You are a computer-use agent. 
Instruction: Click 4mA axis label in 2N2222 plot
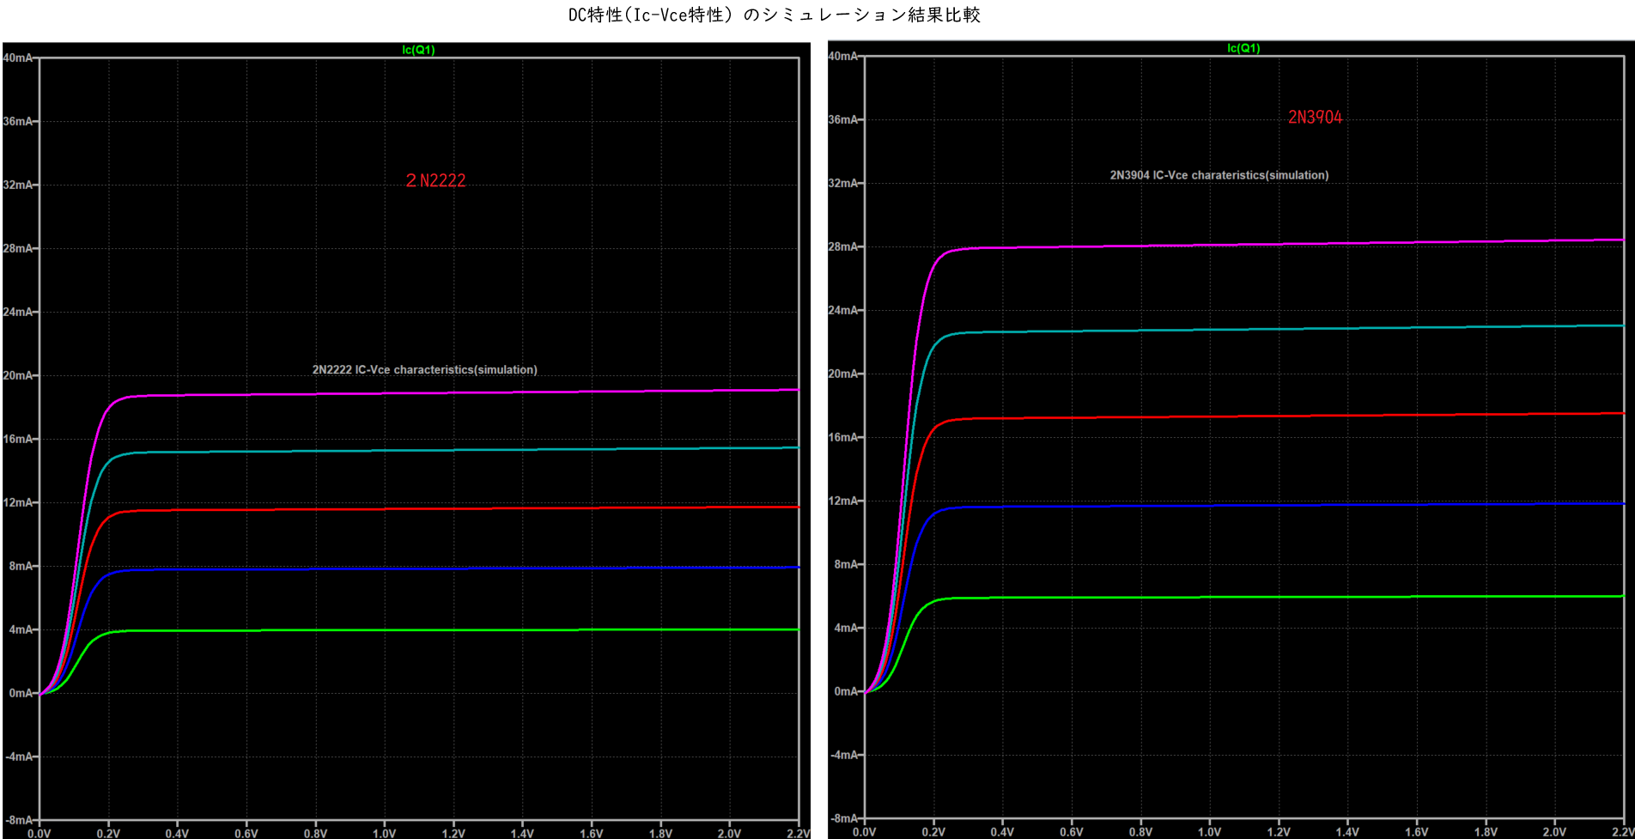21,630
